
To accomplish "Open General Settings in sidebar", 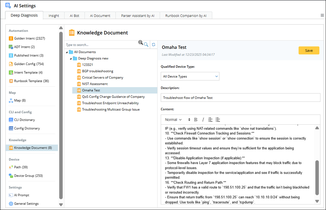I will 26,204.
